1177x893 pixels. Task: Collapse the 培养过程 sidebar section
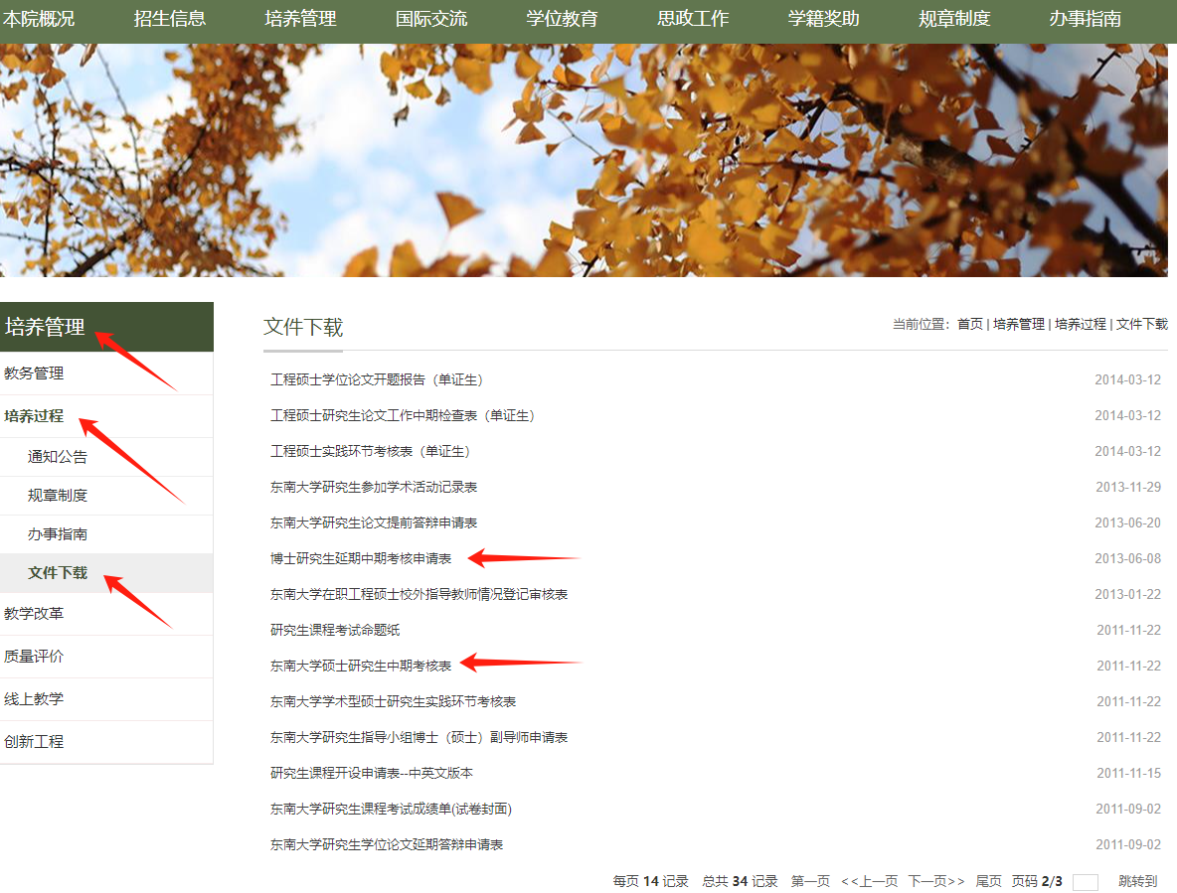tap(34, 416)
